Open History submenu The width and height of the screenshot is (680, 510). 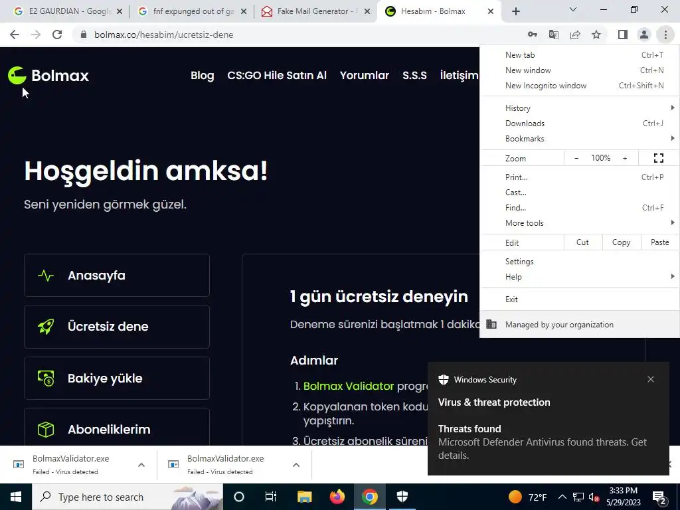pos(579,108)
